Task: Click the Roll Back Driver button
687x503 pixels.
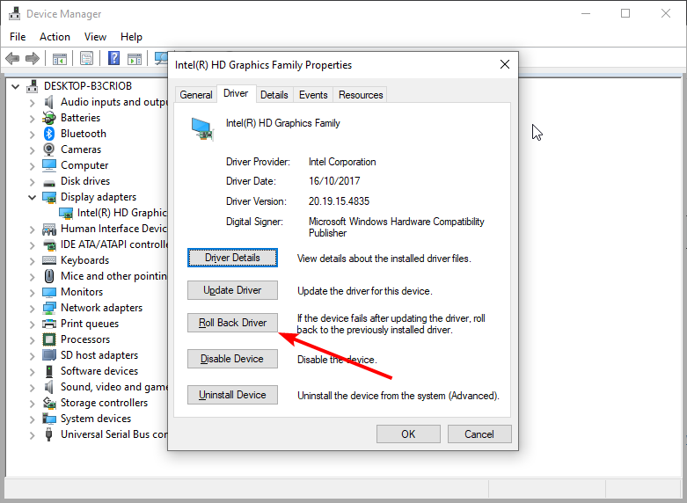Action: [232, 323]
